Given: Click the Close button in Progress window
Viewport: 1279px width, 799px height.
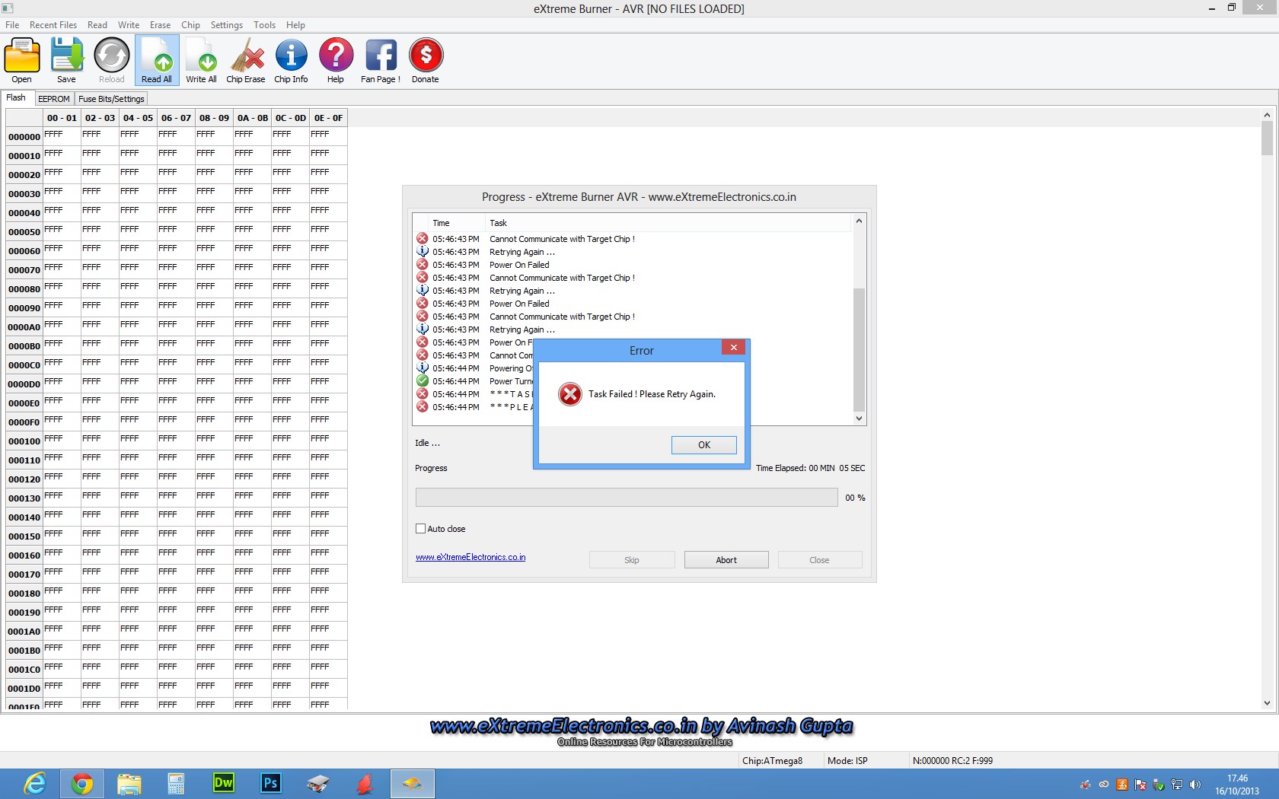Looking at the screenshot, I should coord(820,560).
